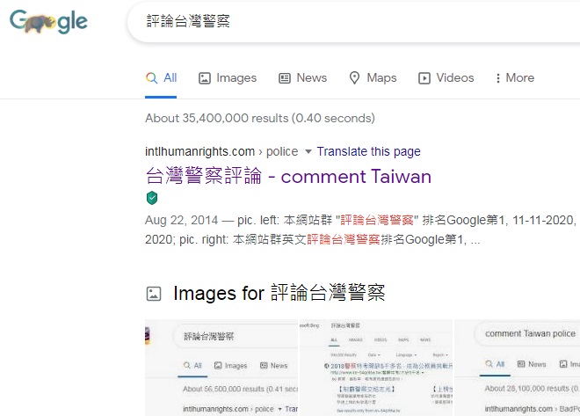Click the search box with 評論台灣警察
Screen dimensions: 580x416
click(x=352, y=21)
